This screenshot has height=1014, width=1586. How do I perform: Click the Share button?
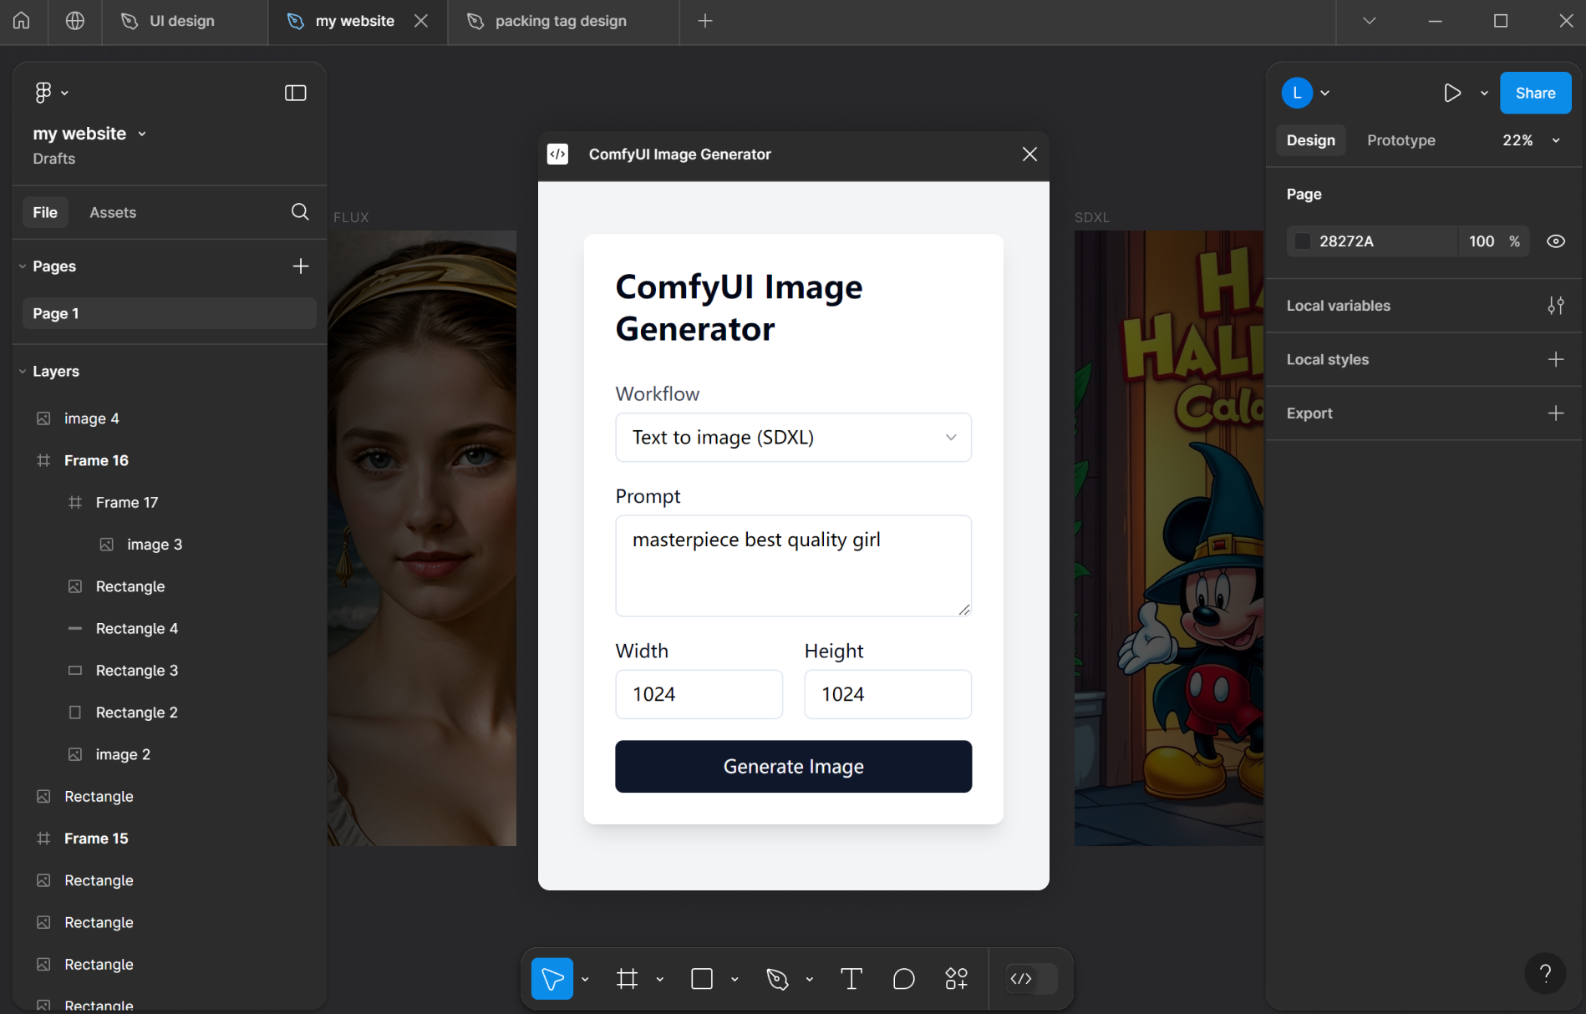pyautogui.click(x=1534, y=92)
